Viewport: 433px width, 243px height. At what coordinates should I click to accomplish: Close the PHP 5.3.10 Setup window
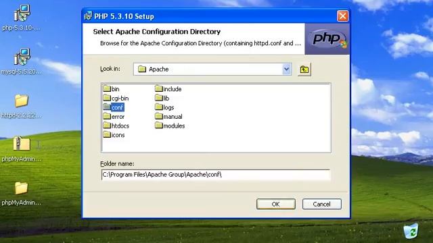342,16
